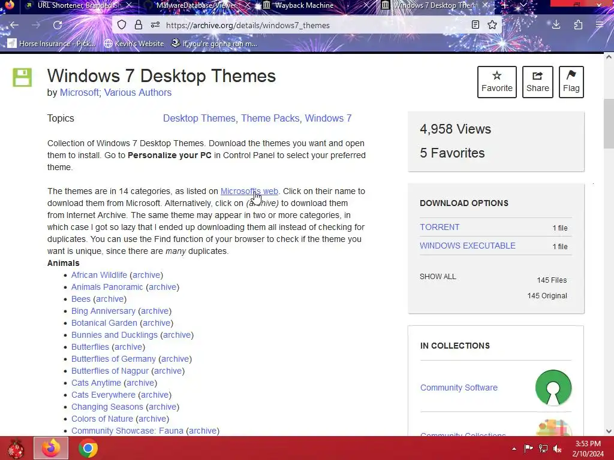This screenshot has width=614, height=460.
Task: Open the Colors of Nature theme link
Action: coord(102,419)
